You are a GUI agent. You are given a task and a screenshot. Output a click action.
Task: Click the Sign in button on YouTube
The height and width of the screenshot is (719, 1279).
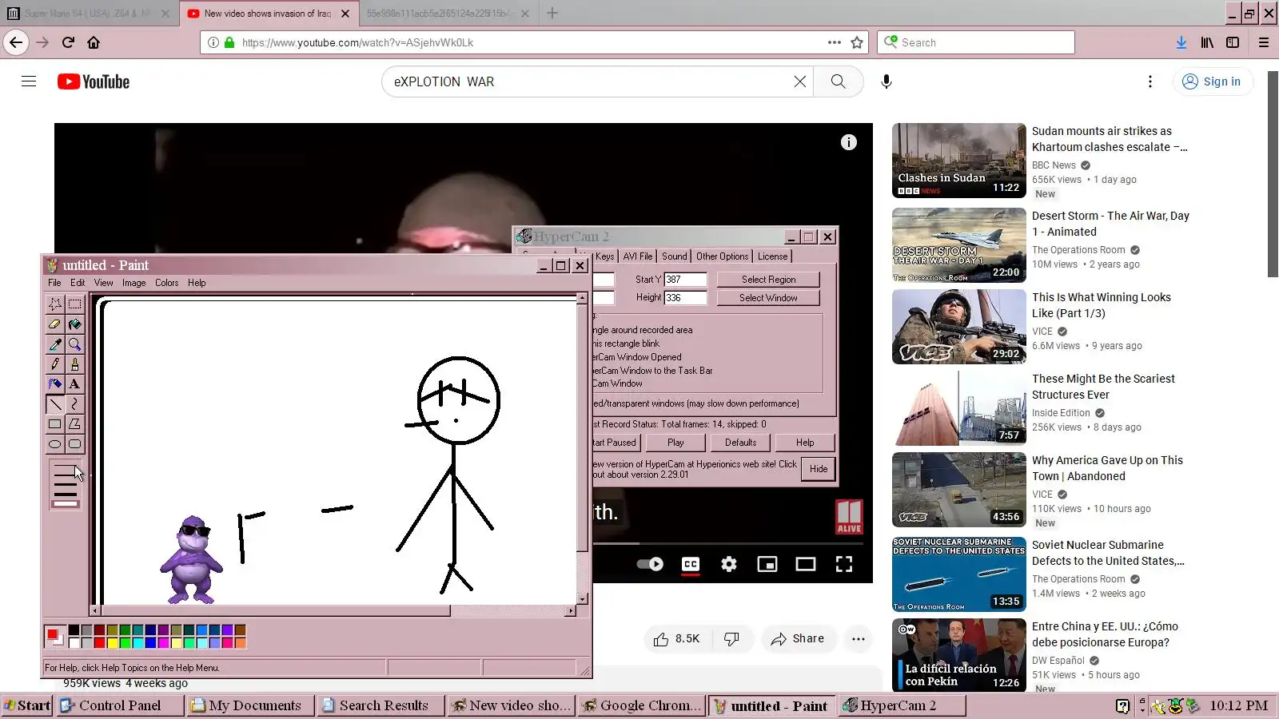1213,81
